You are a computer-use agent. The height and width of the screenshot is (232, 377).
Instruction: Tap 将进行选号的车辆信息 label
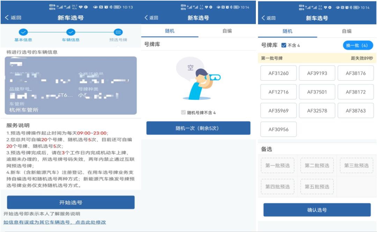click(32, 52)
